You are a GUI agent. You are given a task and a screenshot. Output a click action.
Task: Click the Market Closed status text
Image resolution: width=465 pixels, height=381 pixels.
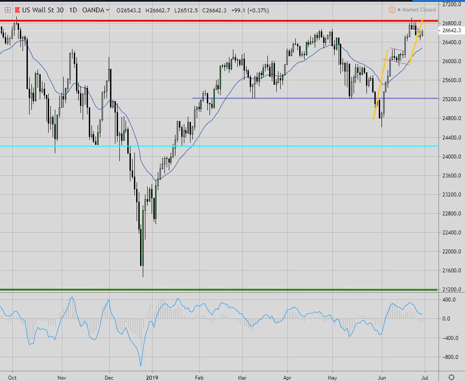coord(419,10)
